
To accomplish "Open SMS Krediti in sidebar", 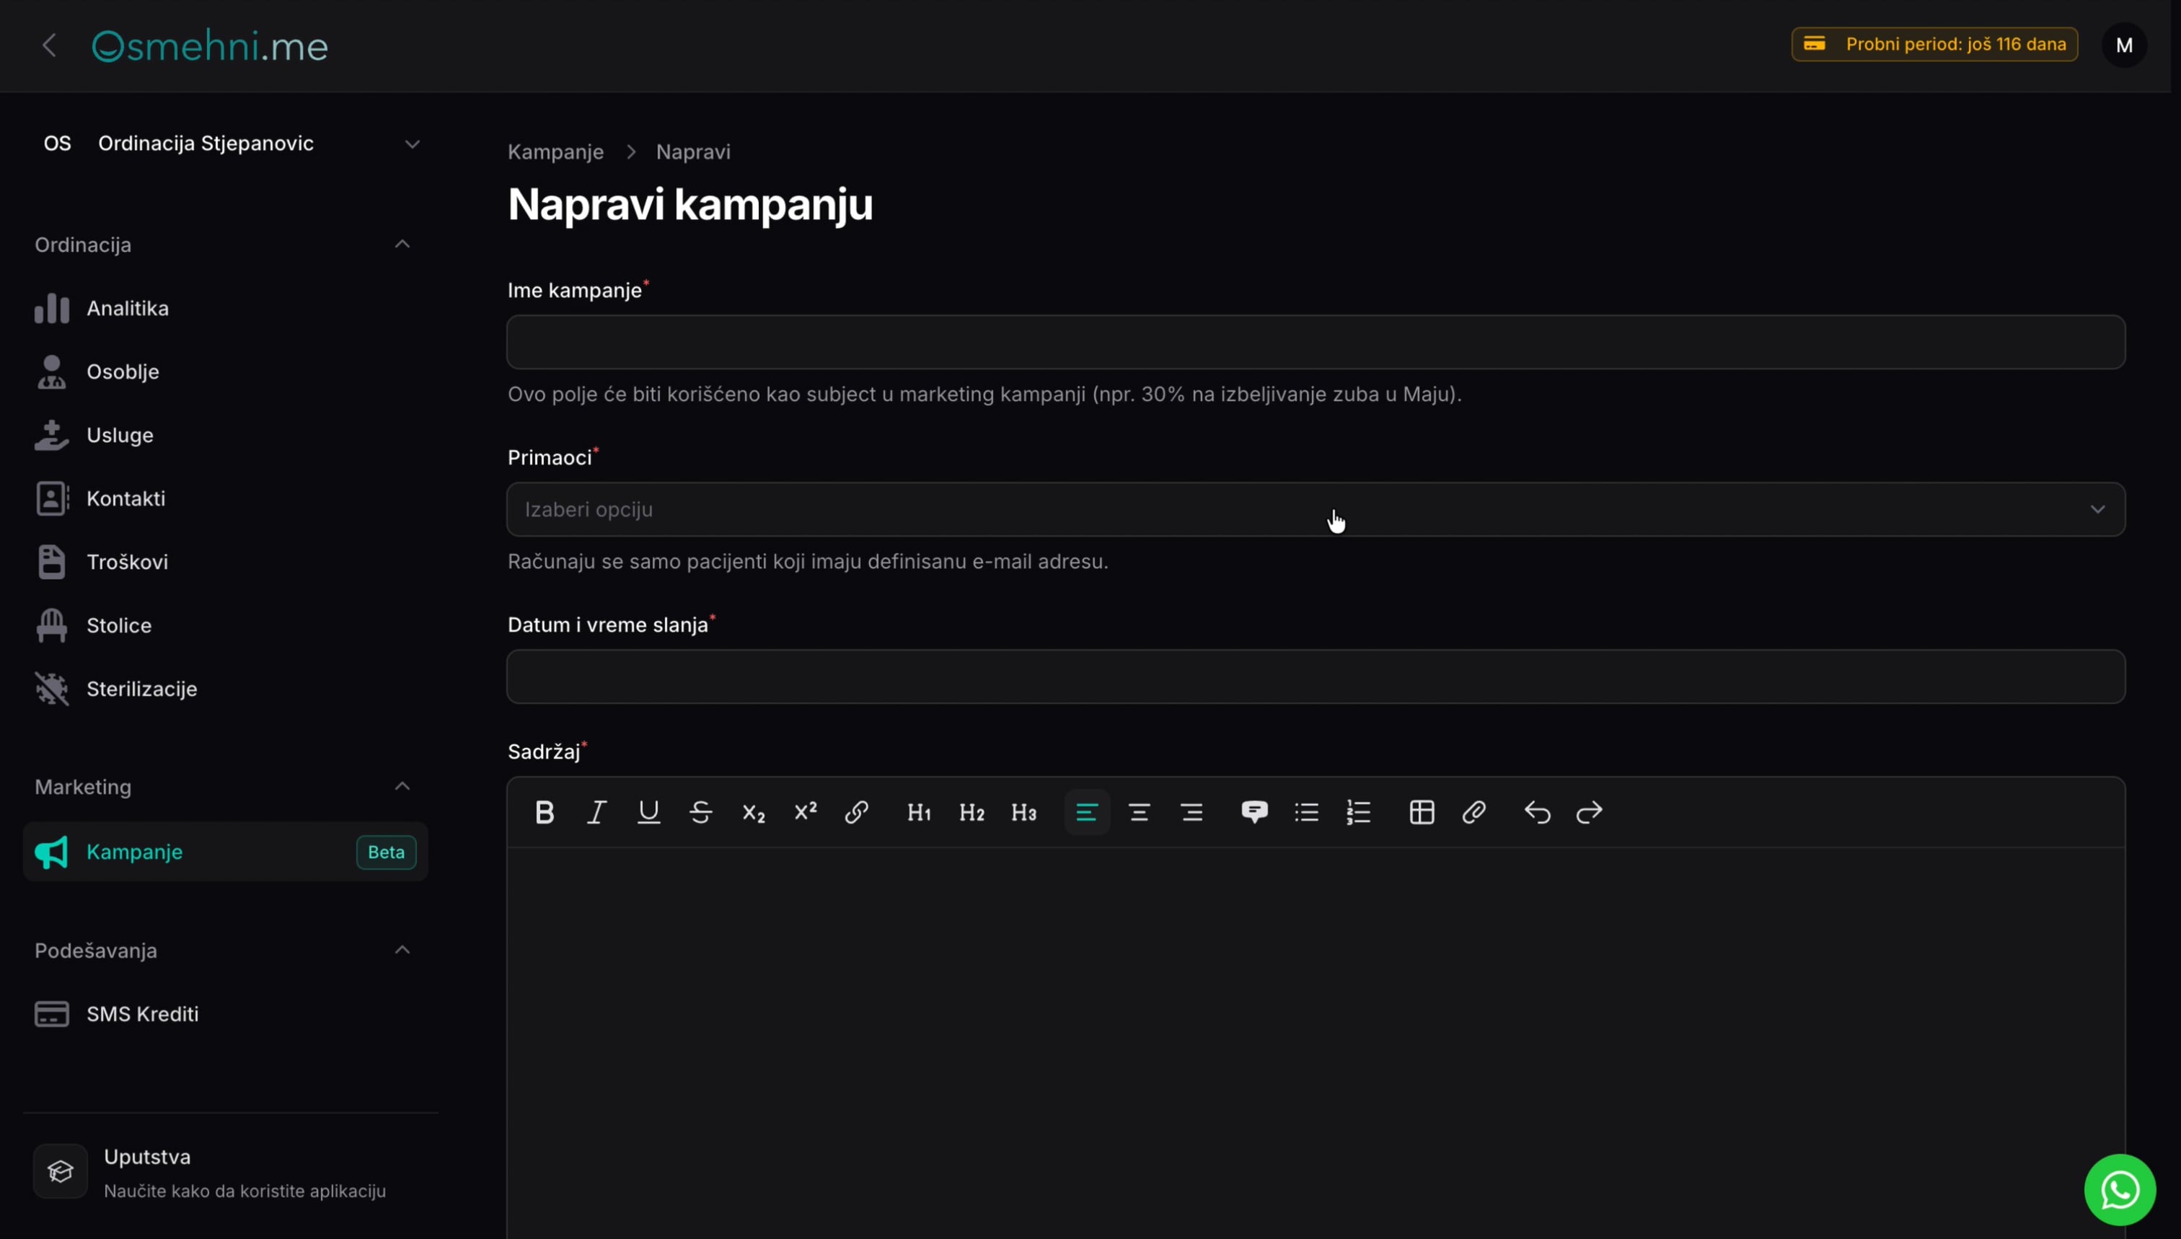I will 224,1014.
